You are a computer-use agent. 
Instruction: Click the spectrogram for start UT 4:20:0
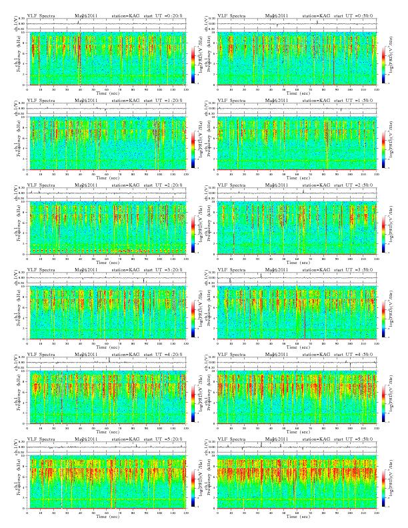pyautogui.click(x=107, y=397)
